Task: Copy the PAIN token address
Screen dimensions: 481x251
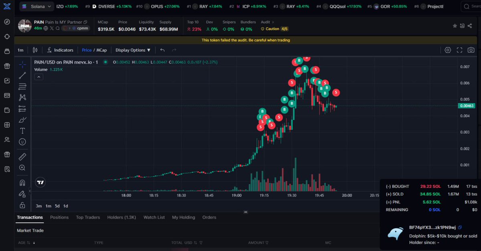Action: point(85,22)
